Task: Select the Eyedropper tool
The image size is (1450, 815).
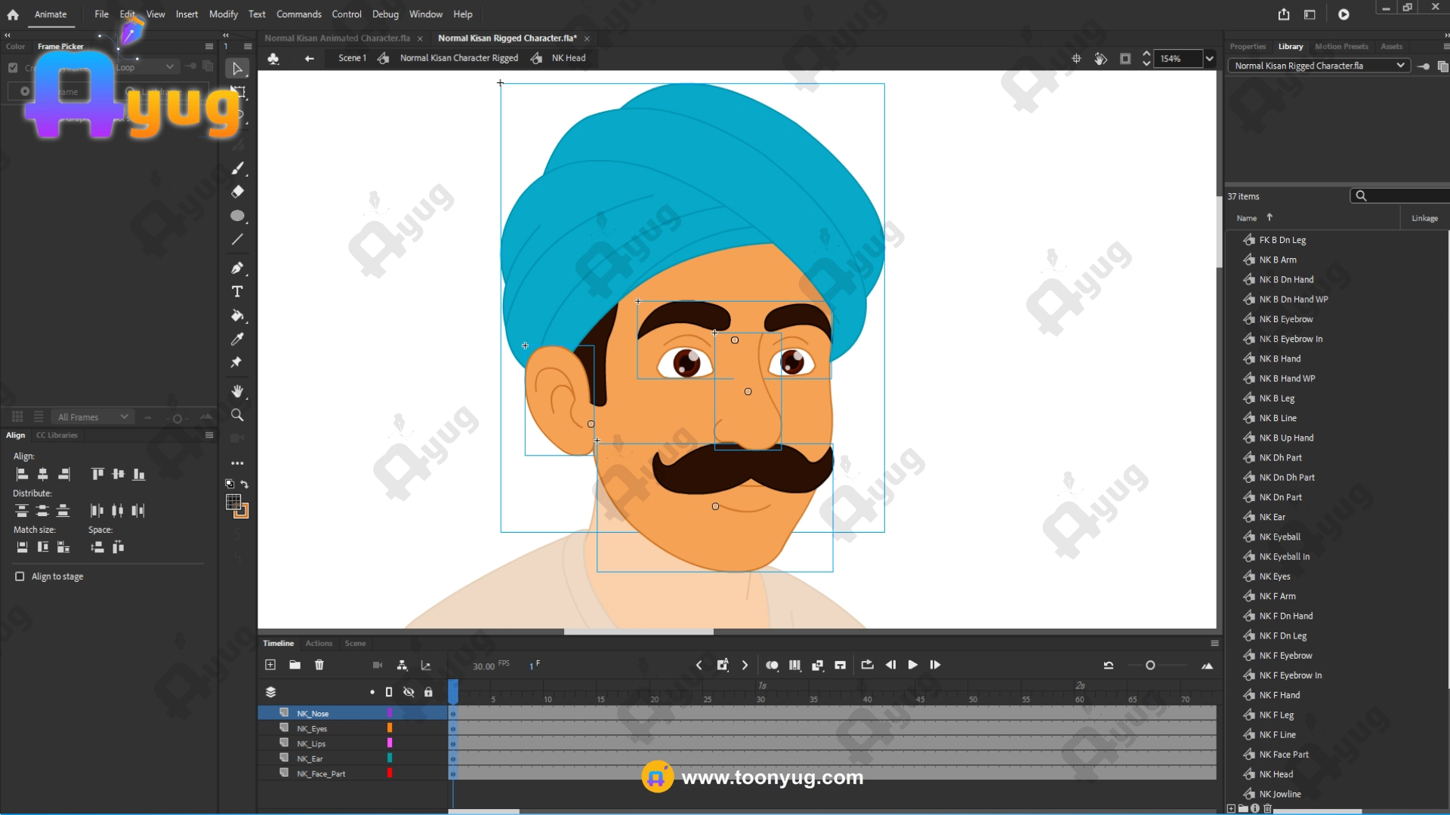Action: point(237,339)
